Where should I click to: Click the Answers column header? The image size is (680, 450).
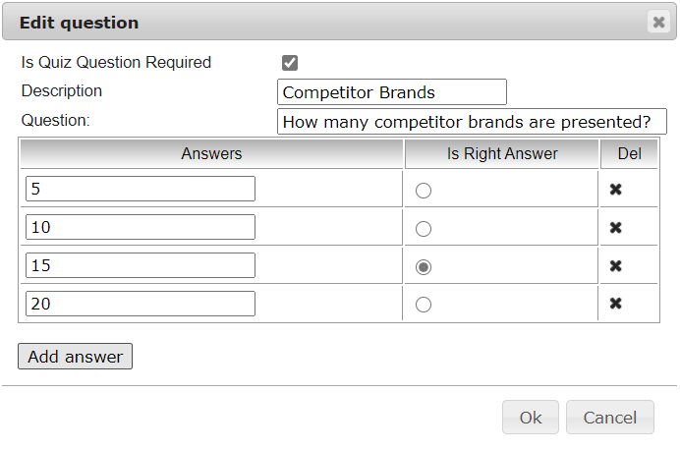(x=211, y=153)
